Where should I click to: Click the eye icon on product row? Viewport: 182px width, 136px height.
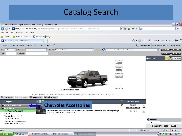tap(144, 111)
